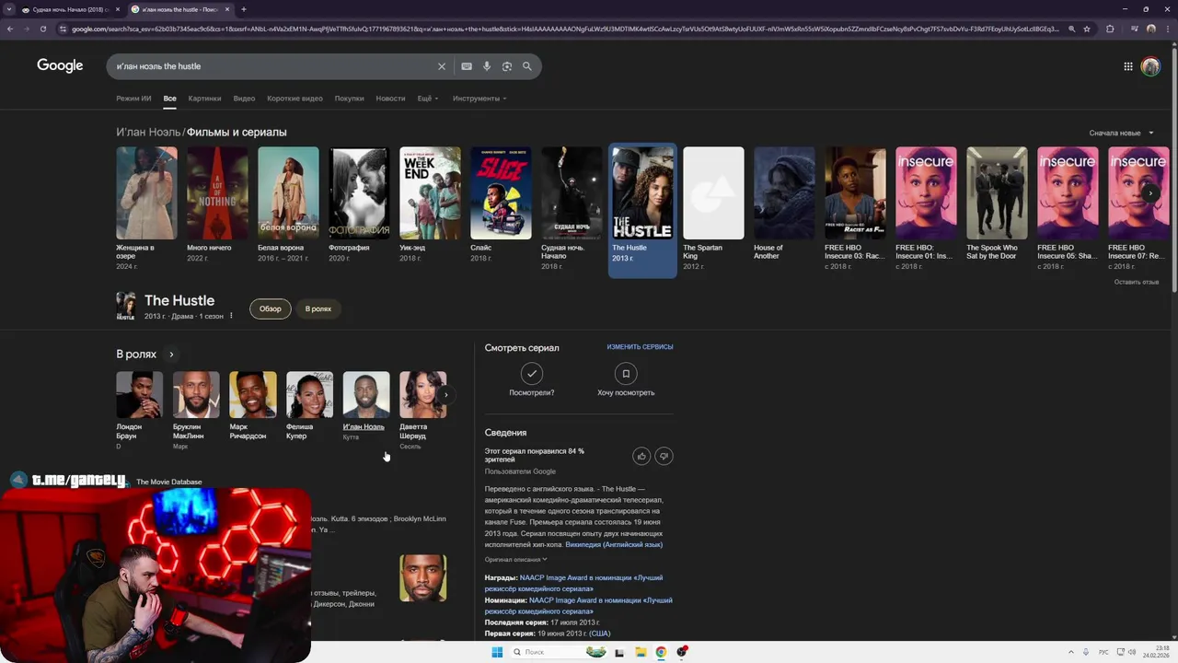Open the 'Сначала новые' sort dropdown
The image size is (1178, 663).
point(1121,133)
